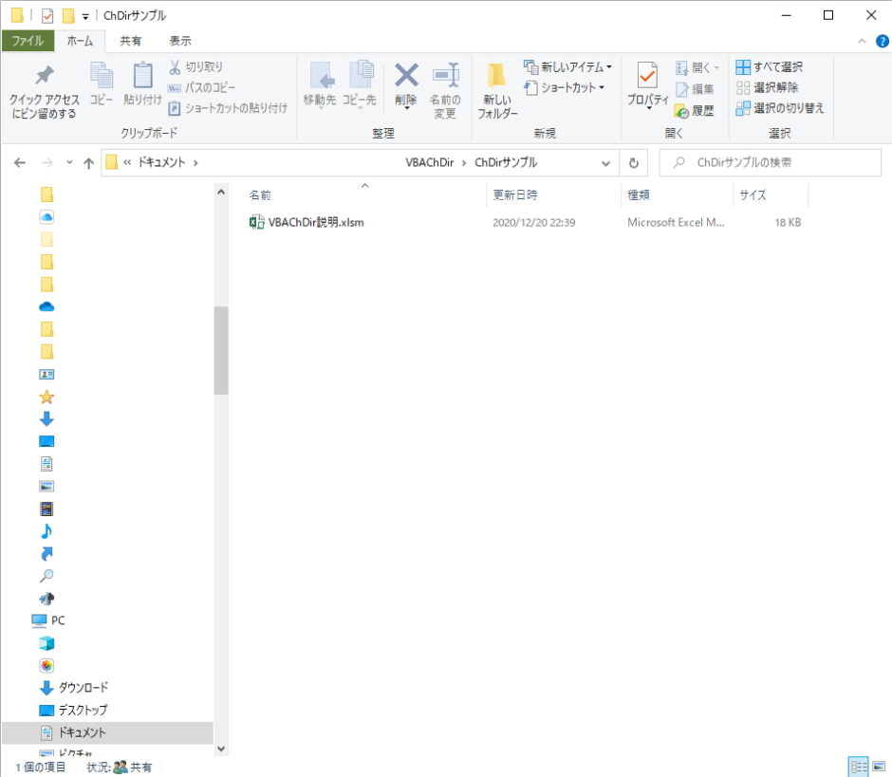This screenshot has width=892, height=777.
Task: Open the File (ファイル) tab
Action: pyautogui.click(x=28, y=41)
